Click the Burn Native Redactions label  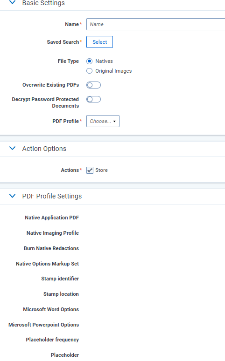pyautogui.click(x=51, y=248)
